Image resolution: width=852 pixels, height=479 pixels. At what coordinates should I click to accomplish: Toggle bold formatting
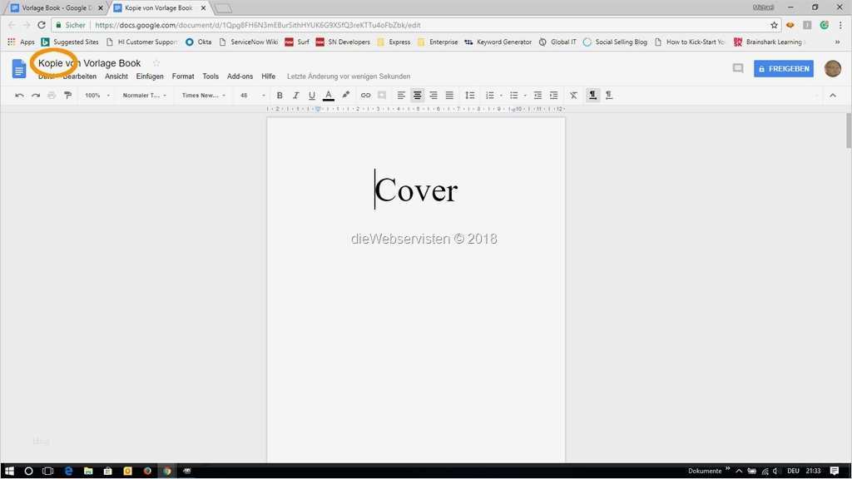click(x=280, y=96)
